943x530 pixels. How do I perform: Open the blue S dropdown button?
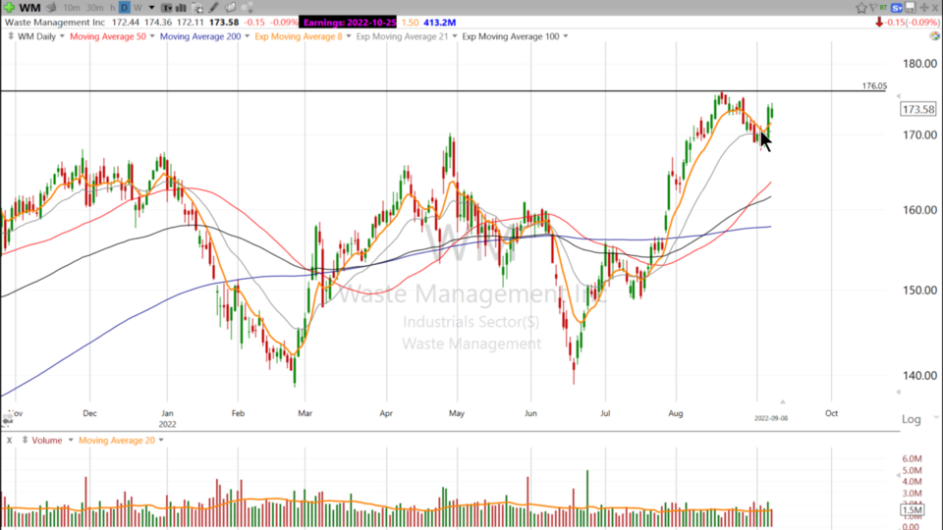click(897, 8)
